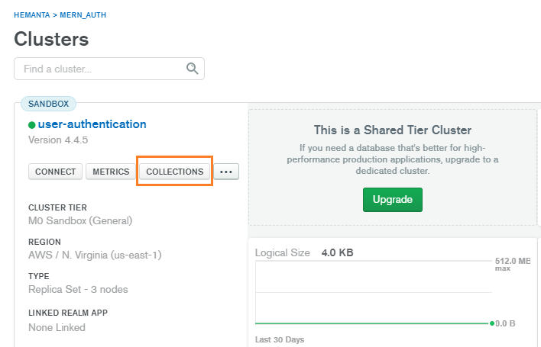Click the green Upgrade button

392,200
